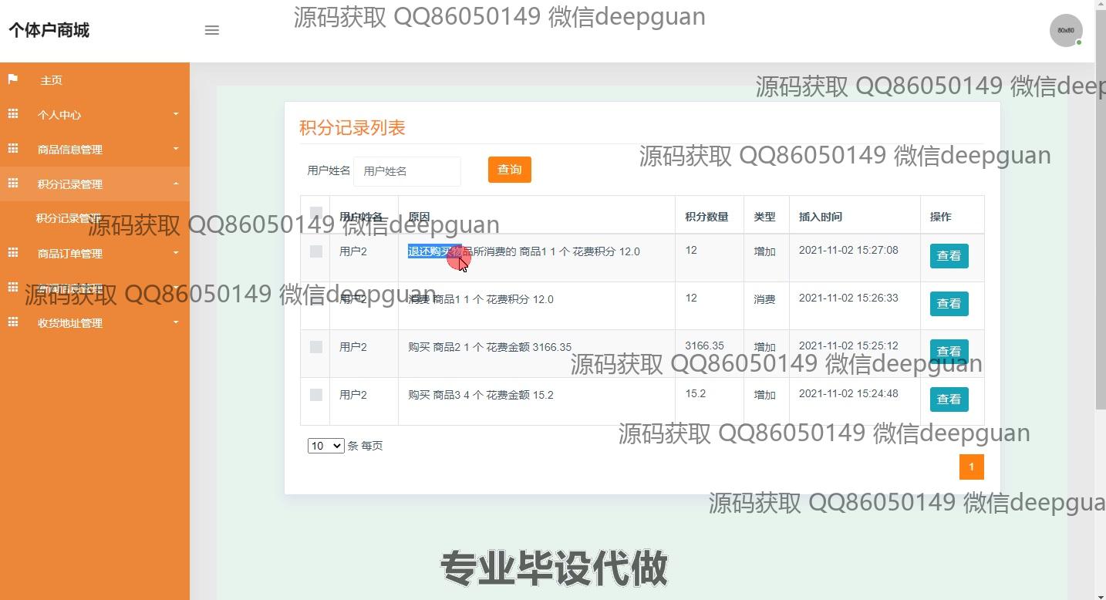Click the grid icon beside 收货地址管理

coord(13,322)
